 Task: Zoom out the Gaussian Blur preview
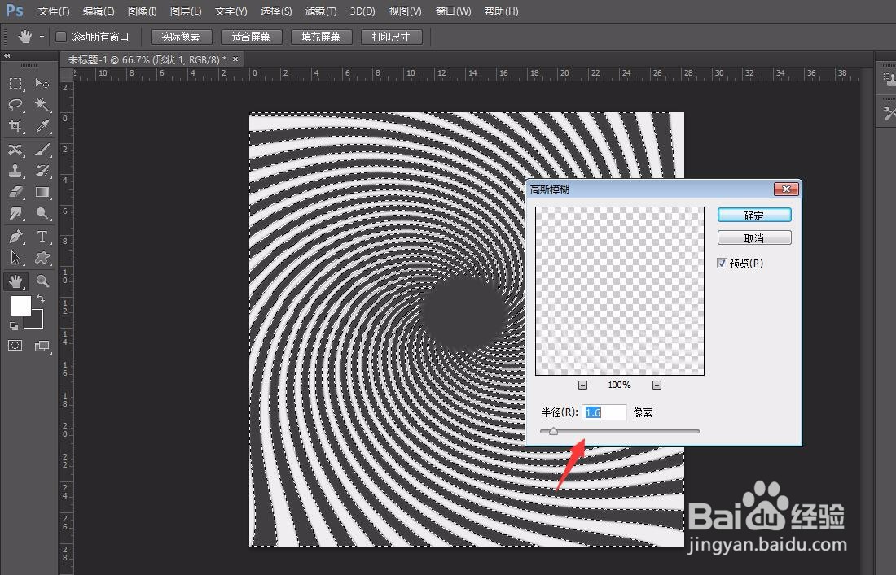click(x=582, y=385)
